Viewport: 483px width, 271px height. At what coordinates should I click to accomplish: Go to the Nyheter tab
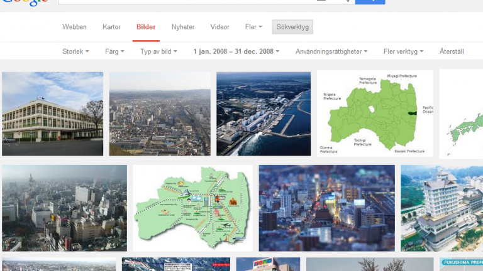tap(183, 27)
